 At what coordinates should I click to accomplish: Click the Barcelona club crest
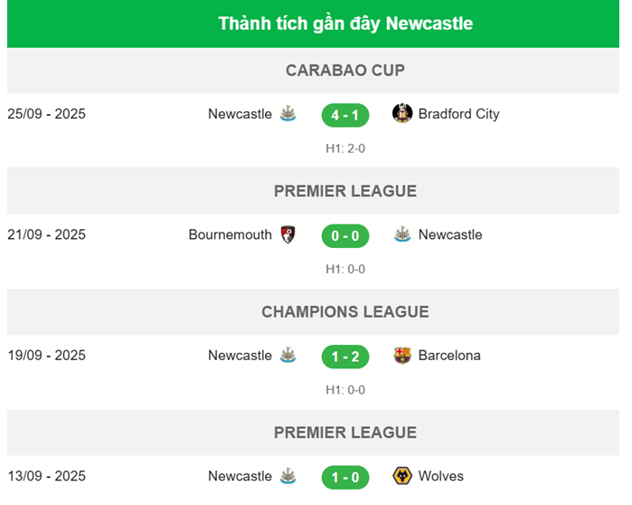click(402, 356)
